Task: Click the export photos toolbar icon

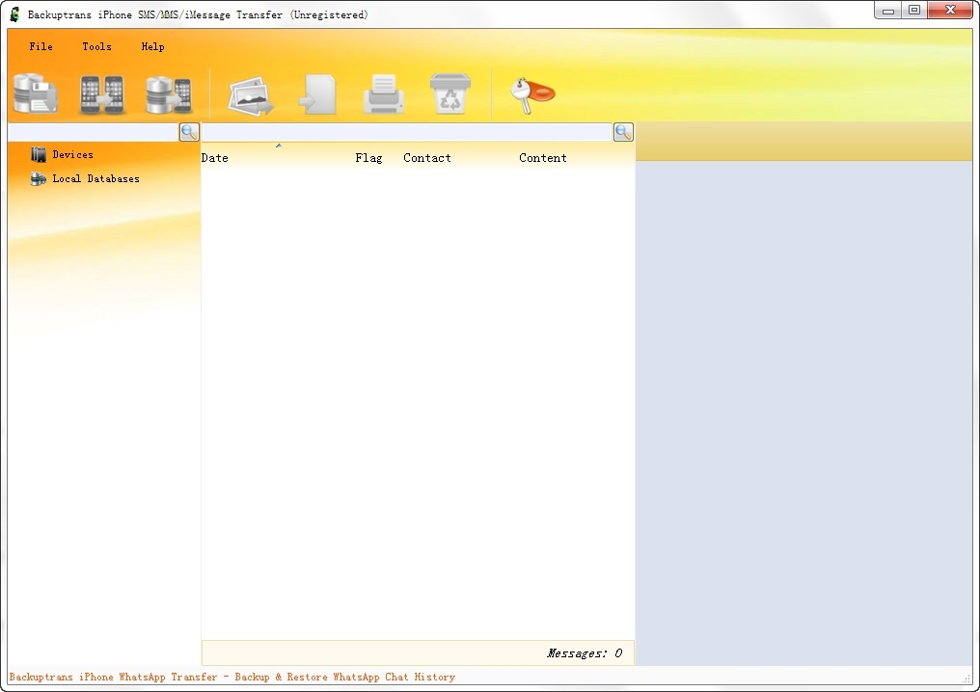Action: pyautogui.click(x=251, y=95)
